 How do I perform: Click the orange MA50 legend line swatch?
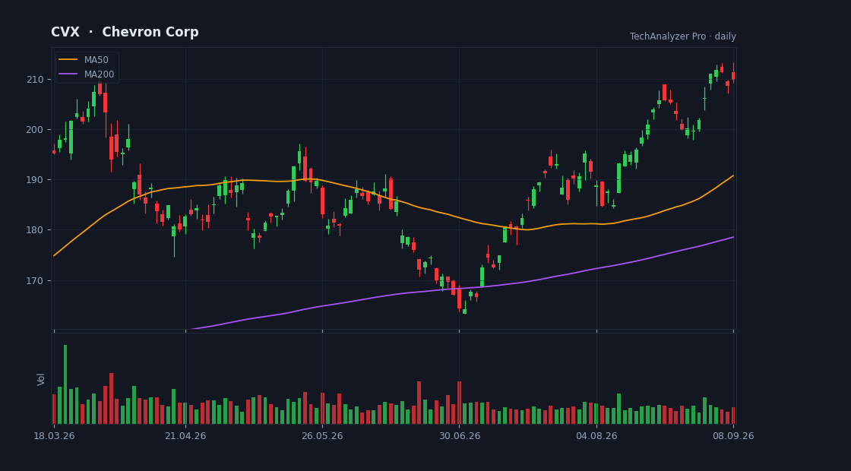pos(68,60)
